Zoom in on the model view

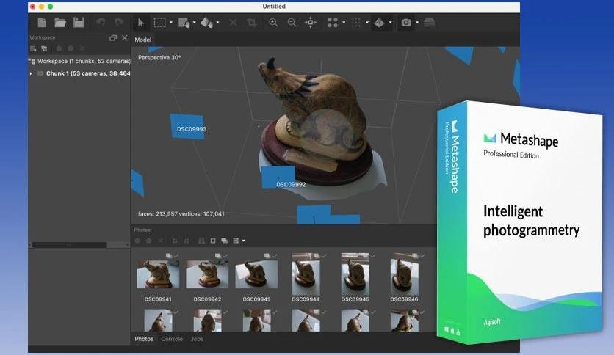[273, 23]
